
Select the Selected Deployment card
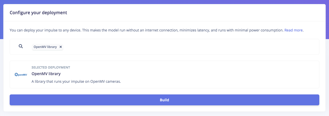164,74
